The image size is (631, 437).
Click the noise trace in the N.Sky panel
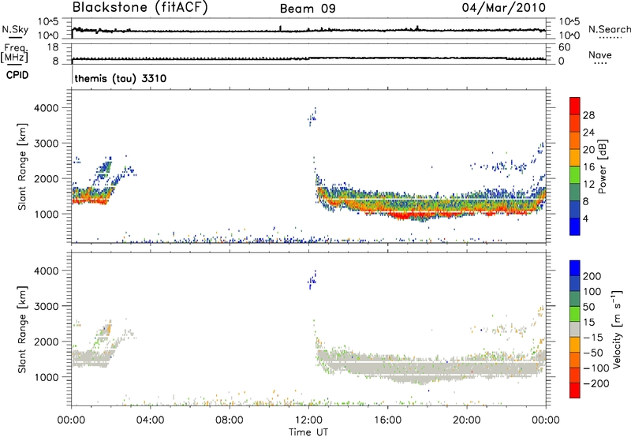[x=308, y=31]
